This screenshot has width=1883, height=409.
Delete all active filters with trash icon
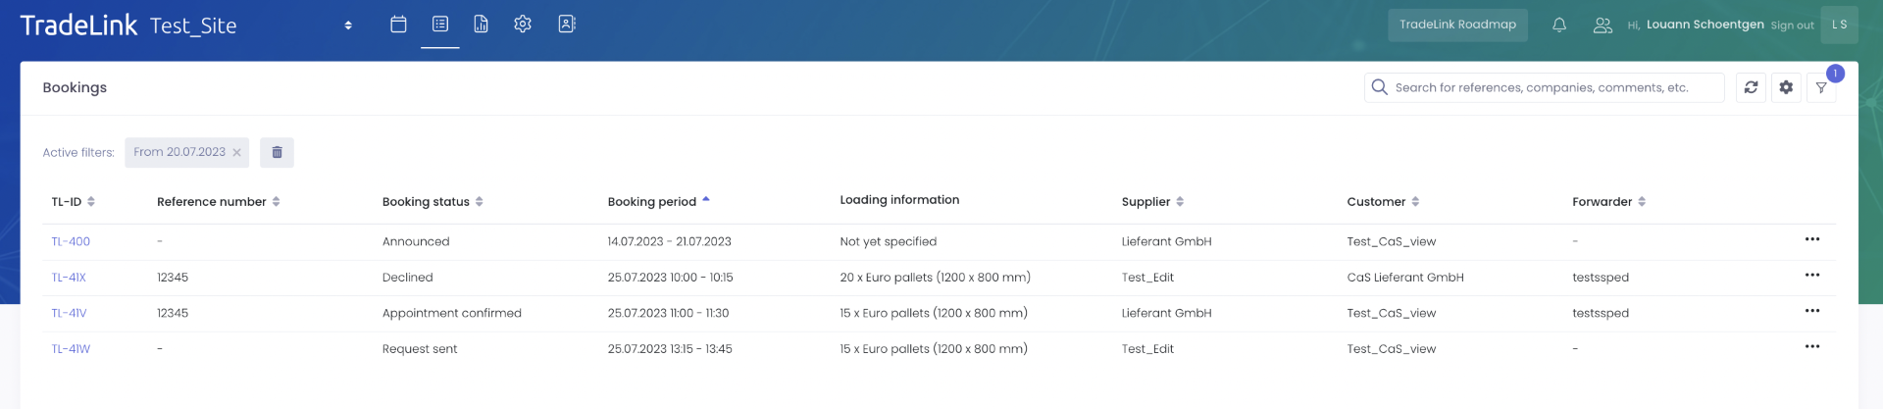coord(277,152)
